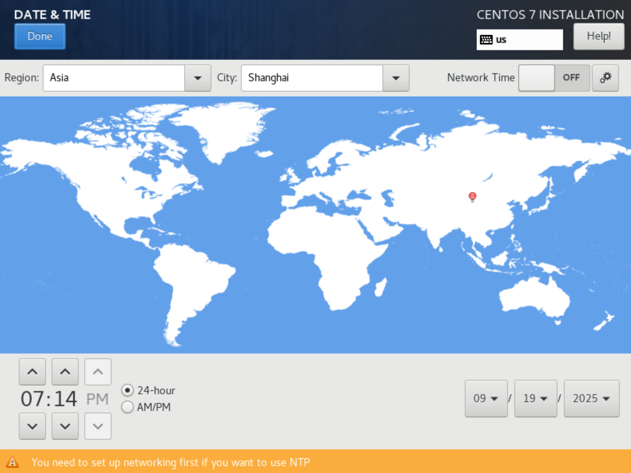Increase the minutes with up arrow
Viewport: 631px width, 473px height.
(65, 372)
